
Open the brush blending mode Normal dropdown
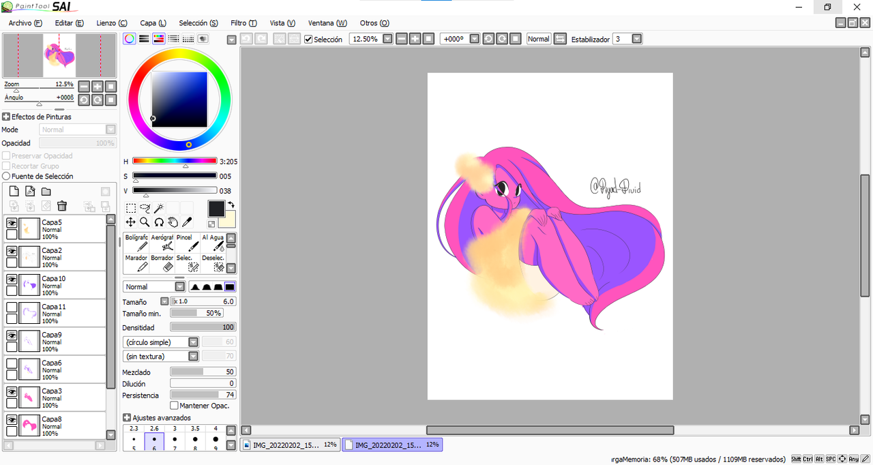180,287
